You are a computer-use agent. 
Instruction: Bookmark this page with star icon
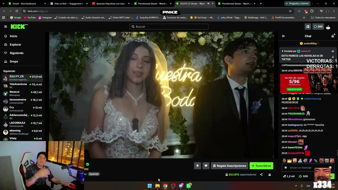click(290, 11)
